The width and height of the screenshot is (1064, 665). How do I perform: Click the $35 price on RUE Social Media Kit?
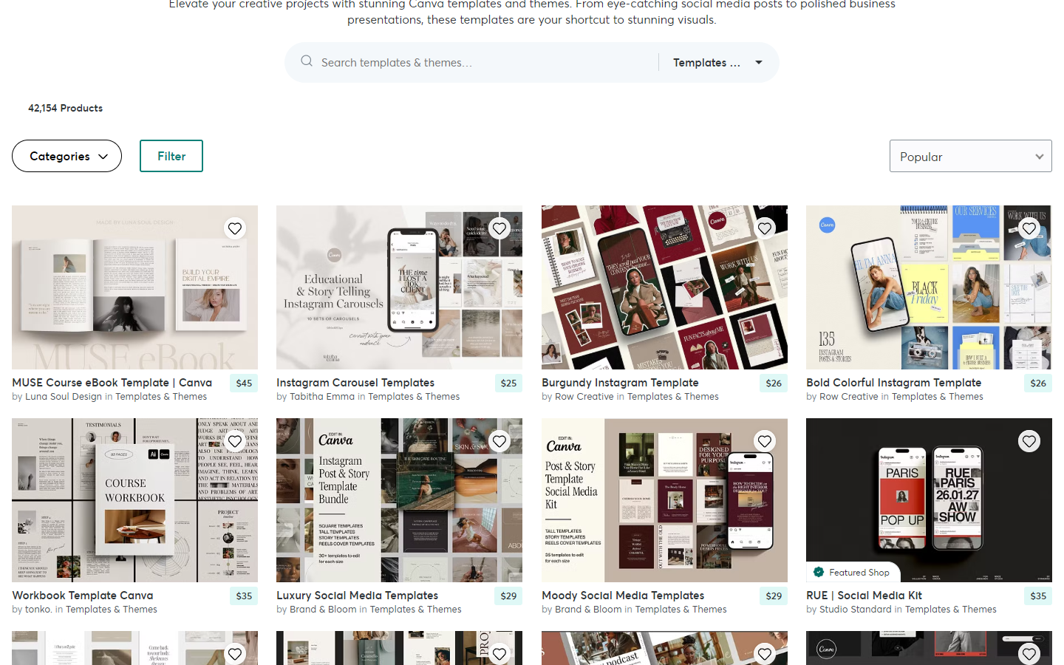point(1038,596)
